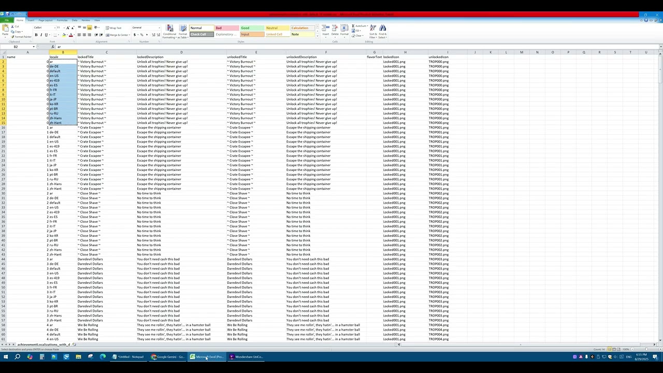Open Conditional Formatting menu

pos(169,32)
